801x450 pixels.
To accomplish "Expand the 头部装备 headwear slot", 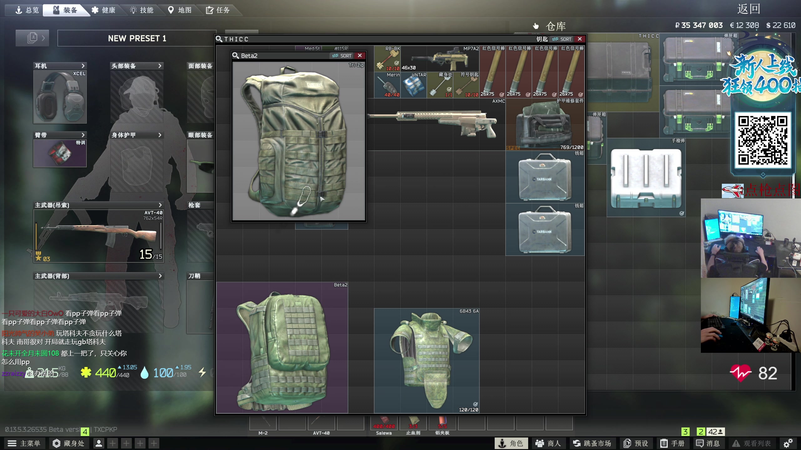I will point(160,66).
